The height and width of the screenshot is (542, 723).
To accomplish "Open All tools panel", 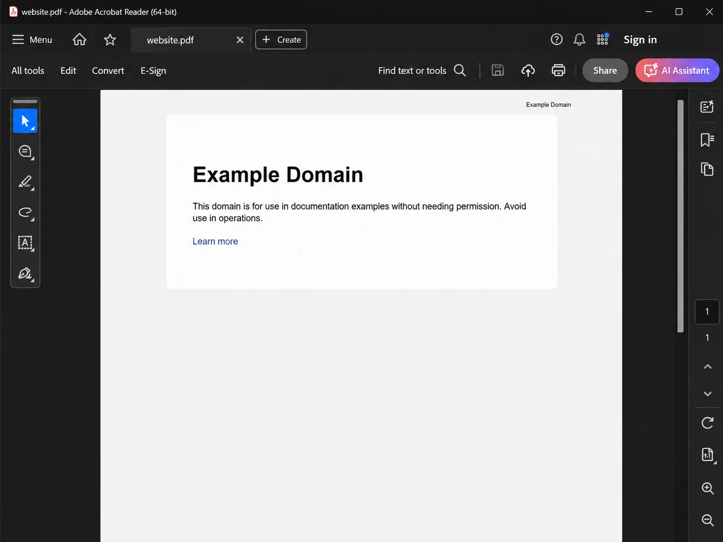I will [28, 71].
